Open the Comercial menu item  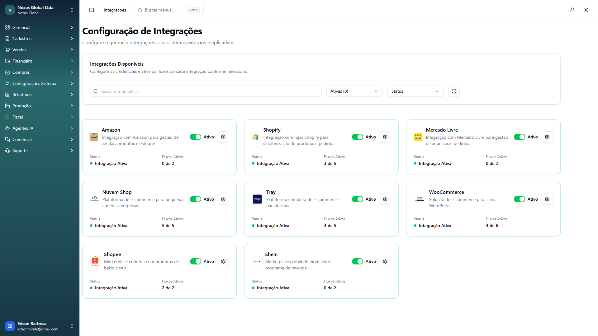(x=40, y=139)
